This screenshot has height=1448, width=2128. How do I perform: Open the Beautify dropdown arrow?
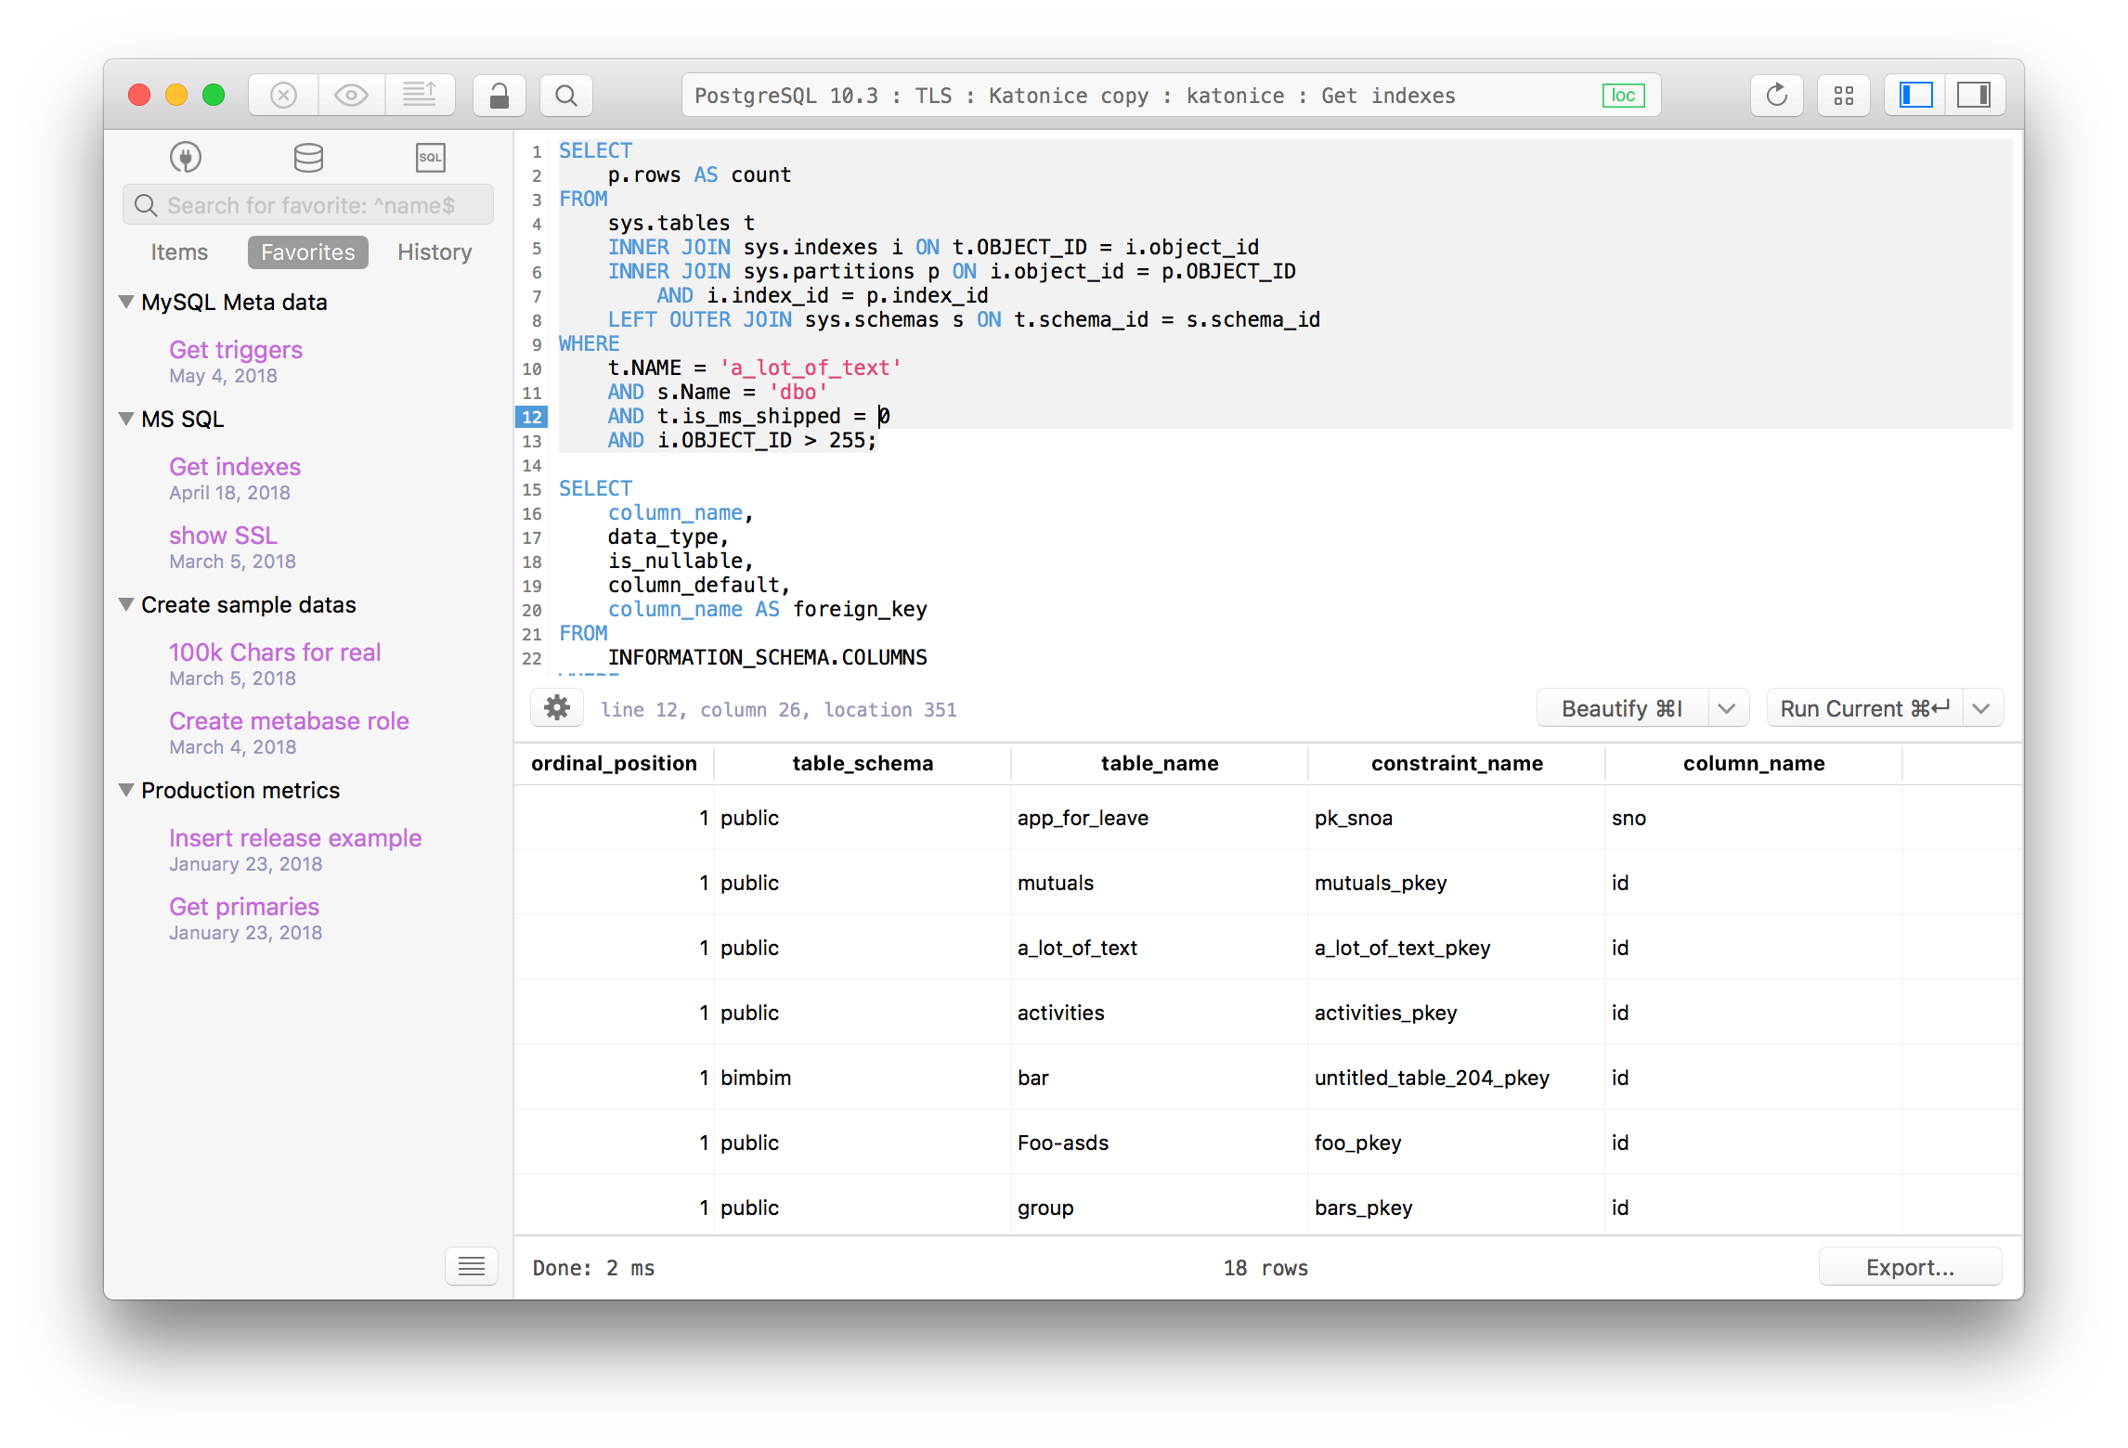point(1726,708)
